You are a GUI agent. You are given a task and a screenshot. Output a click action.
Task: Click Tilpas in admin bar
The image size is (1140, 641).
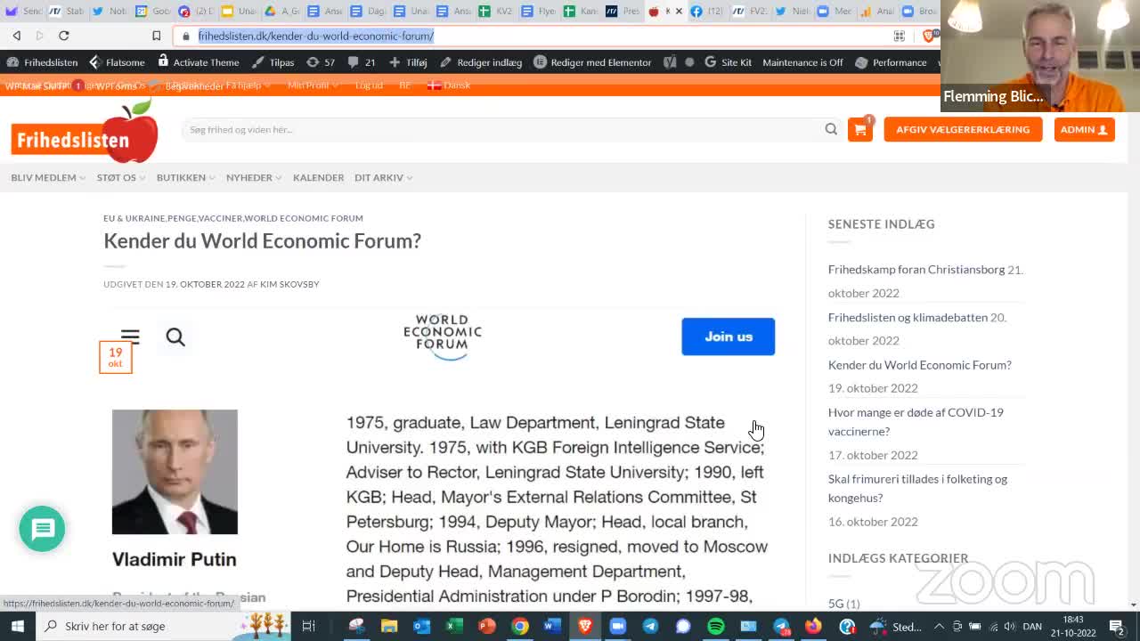point(273,62)
